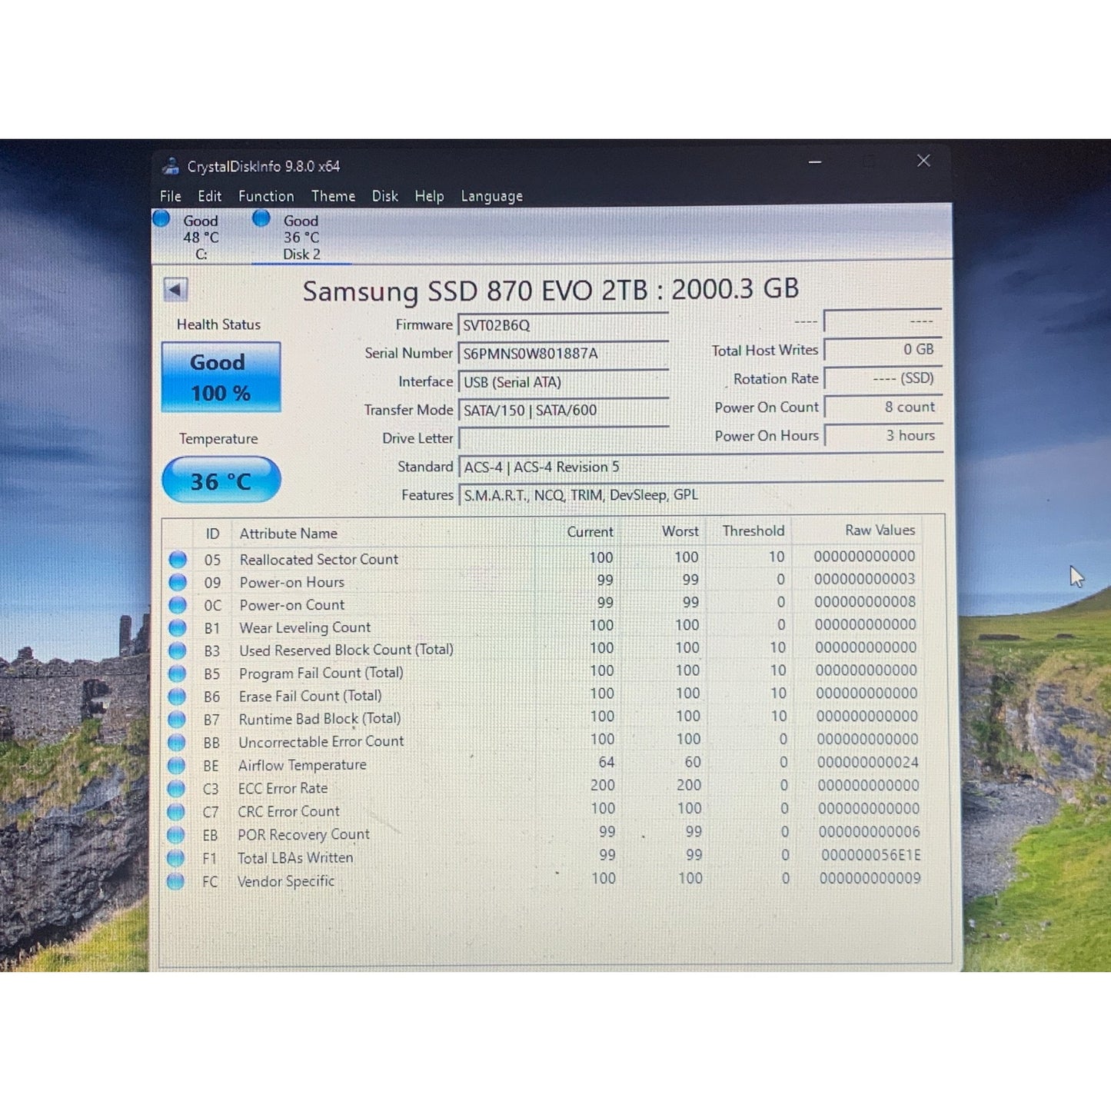
Task: Click the Interface field USB (Serial ATA)
Action: click(563, 382)
